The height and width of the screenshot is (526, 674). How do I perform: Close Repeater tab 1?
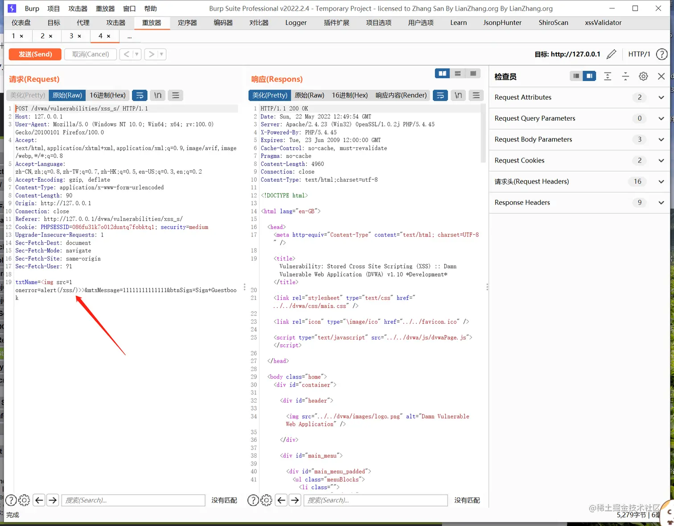[x=21, y=36]
